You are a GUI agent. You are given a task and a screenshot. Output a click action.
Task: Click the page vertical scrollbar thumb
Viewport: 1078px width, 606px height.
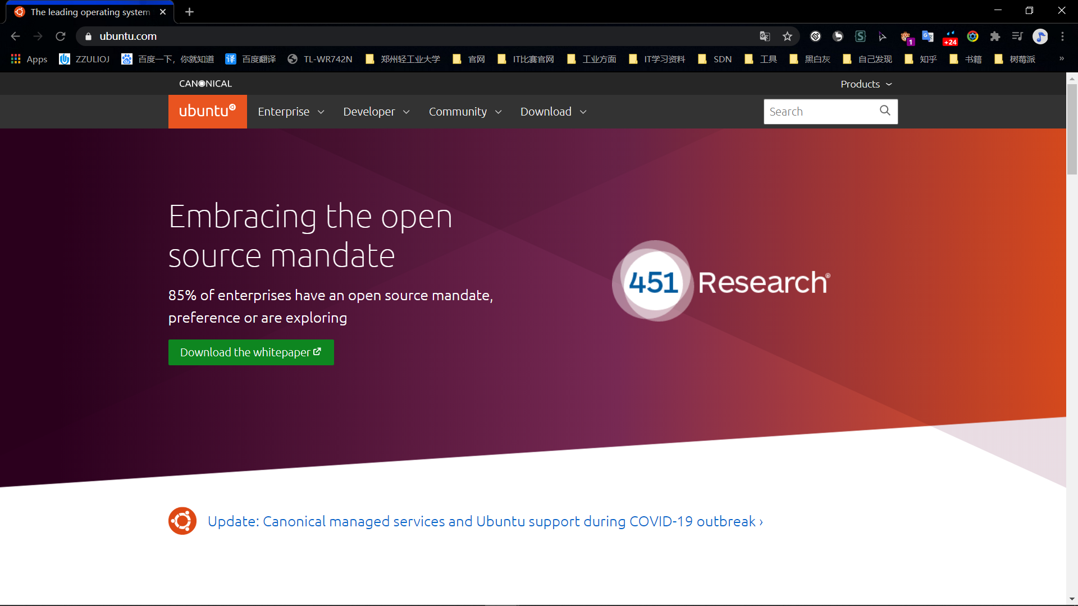(1072, 129)
